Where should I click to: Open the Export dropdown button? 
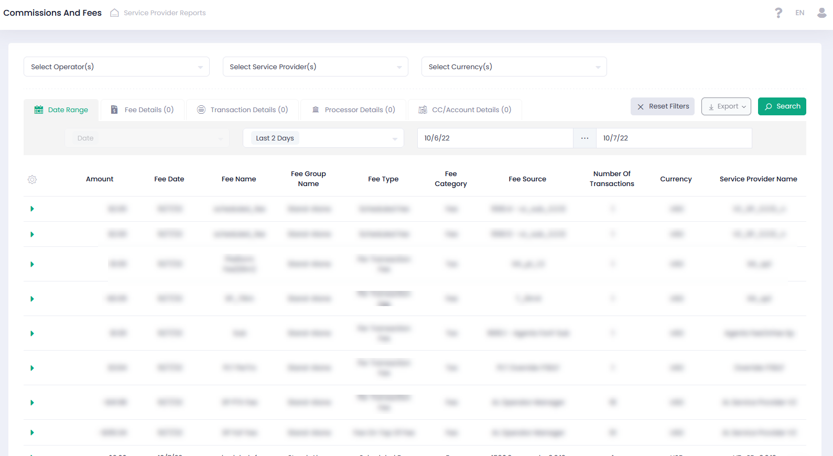(726, 106)
